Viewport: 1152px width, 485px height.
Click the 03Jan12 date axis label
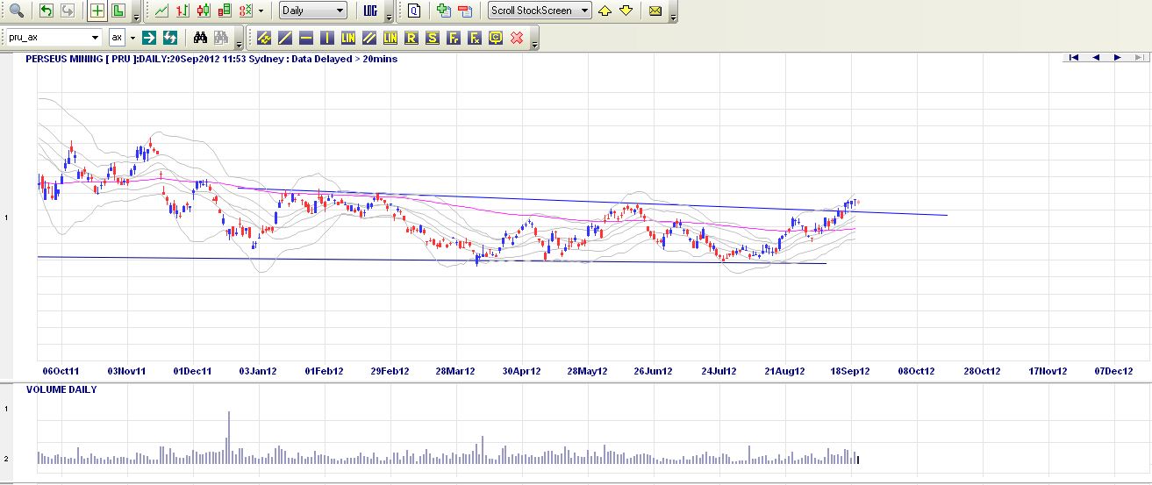(258, 371)
